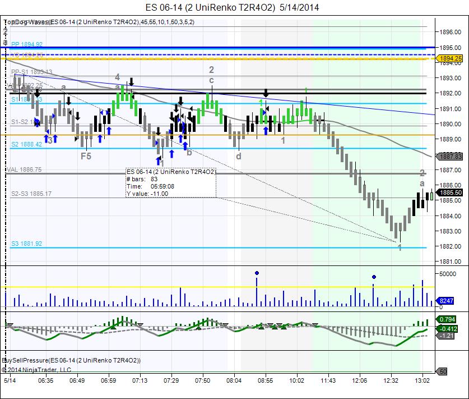Click the 13:02 time axis label

tap(422, 380)
